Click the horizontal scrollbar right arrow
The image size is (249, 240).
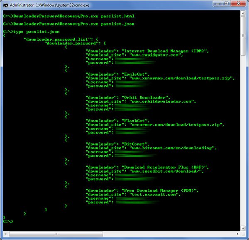tap(237, 234)
